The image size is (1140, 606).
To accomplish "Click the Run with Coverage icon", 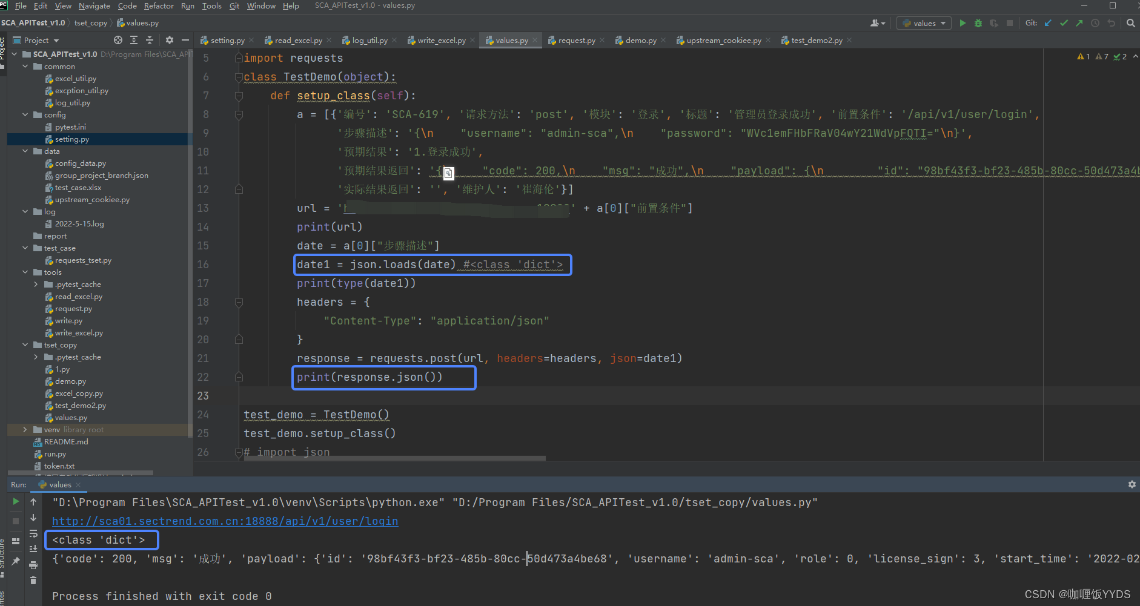I will click(994, 23).
